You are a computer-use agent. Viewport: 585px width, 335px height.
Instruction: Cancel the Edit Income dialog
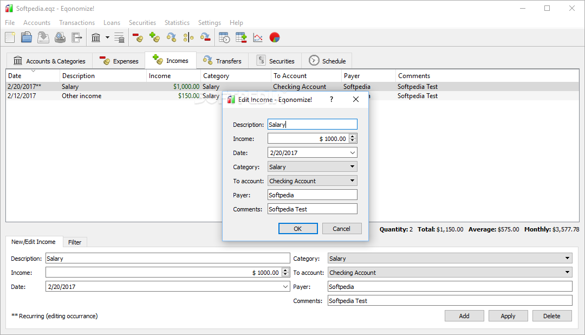point(342,229)
